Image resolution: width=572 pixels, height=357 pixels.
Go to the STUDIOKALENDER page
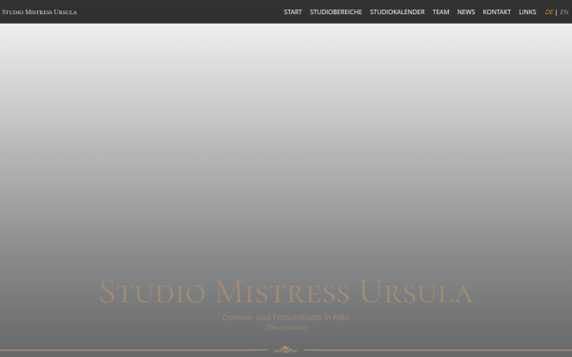397,12
